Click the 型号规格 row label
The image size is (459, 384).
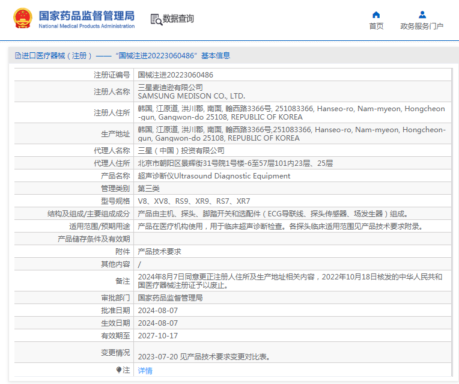click(x=115, y=201)
